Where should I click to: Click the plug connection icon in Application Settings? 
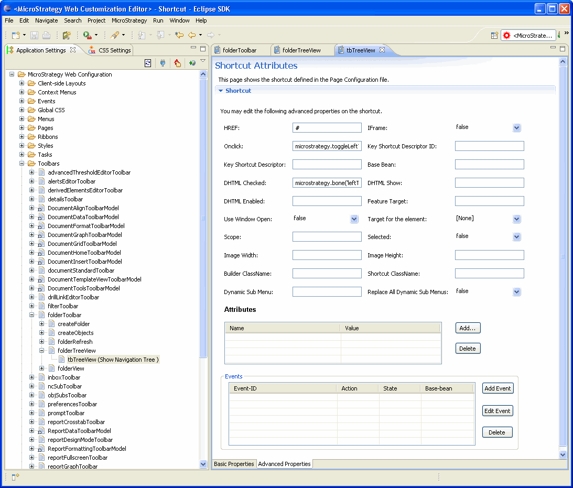click(x=163, y=63)
